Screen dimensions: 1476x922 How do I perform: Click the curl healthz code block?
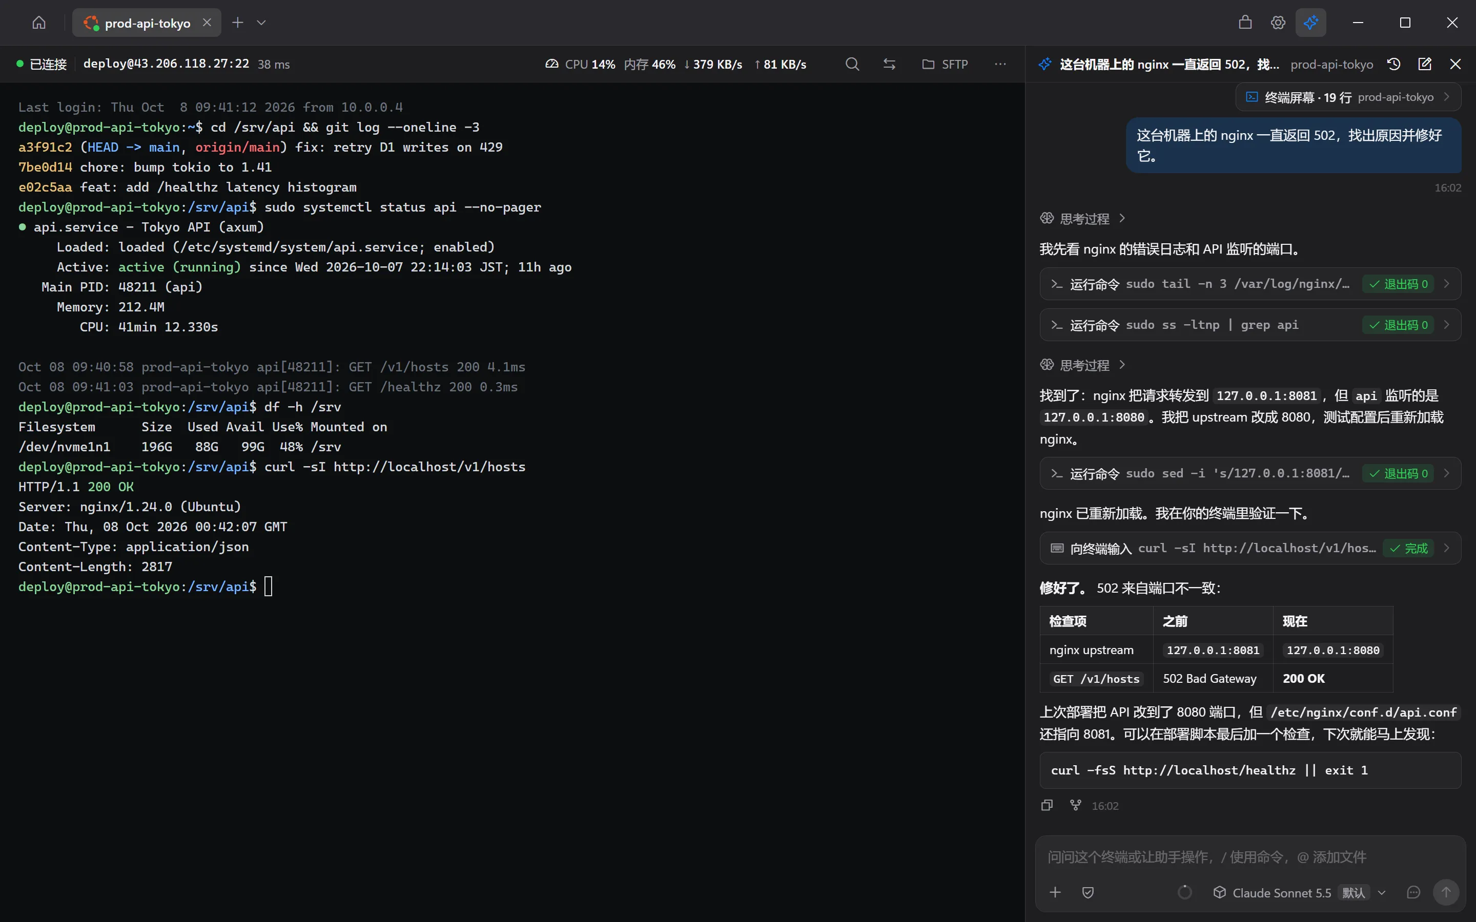tap(1250, 770)
